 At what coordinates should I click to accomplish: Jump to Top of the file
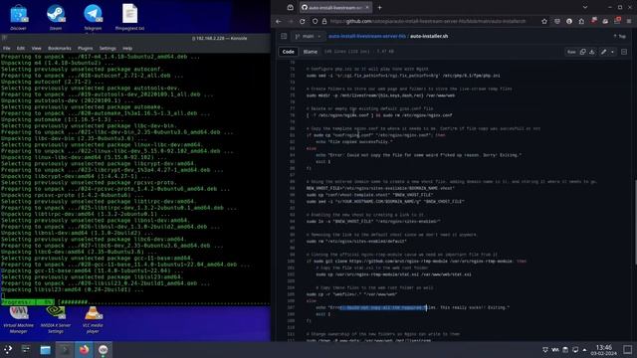620,36
